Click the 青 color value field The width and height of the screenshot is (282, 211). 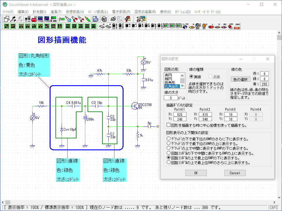264,84
